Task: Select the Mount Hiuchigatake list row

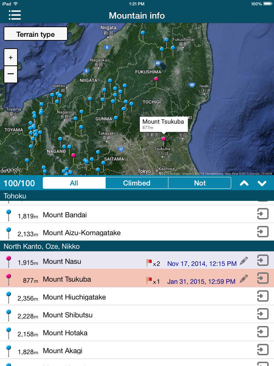Action: pyautogui.click(x=137, y=296)
